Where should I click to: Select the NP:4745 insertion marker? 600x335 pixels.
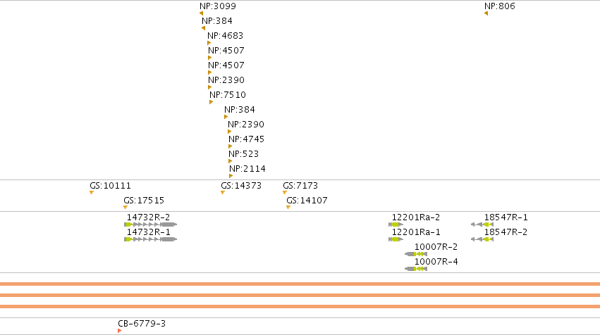click(x=230, y=146)
